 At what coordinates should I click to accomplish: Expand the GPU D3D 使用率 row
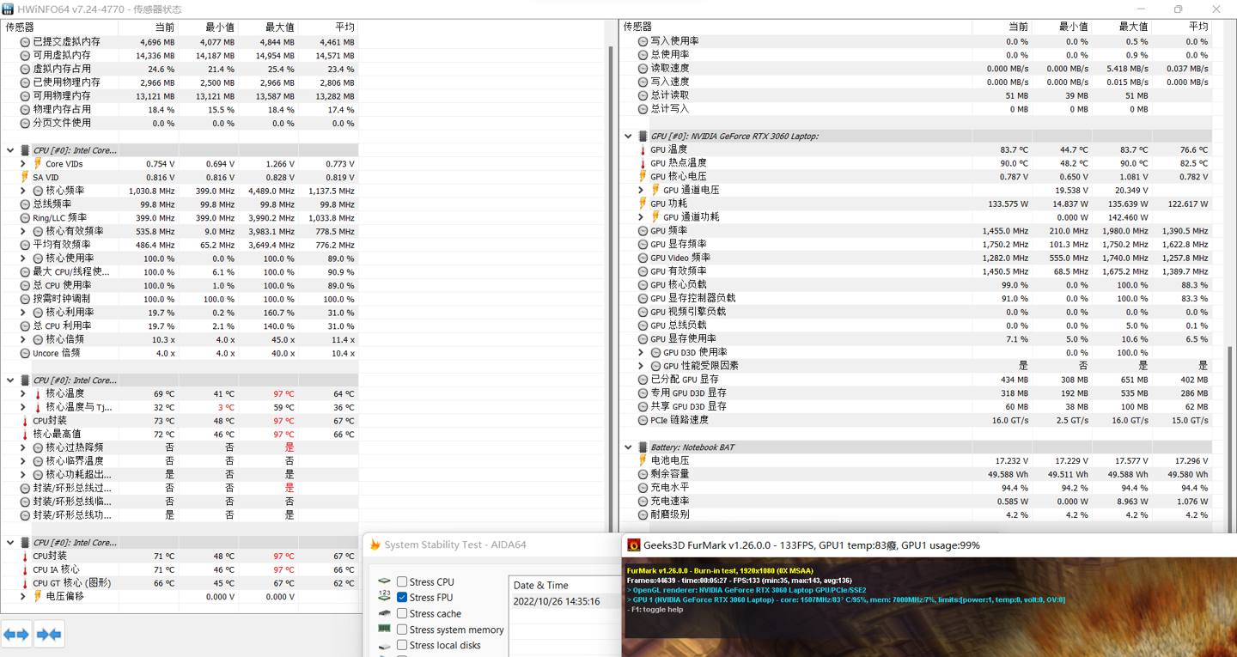click(641, 352)
